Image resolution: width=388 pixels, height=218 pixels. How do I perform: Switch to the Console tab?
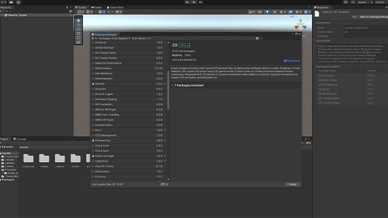click(19, 139)
